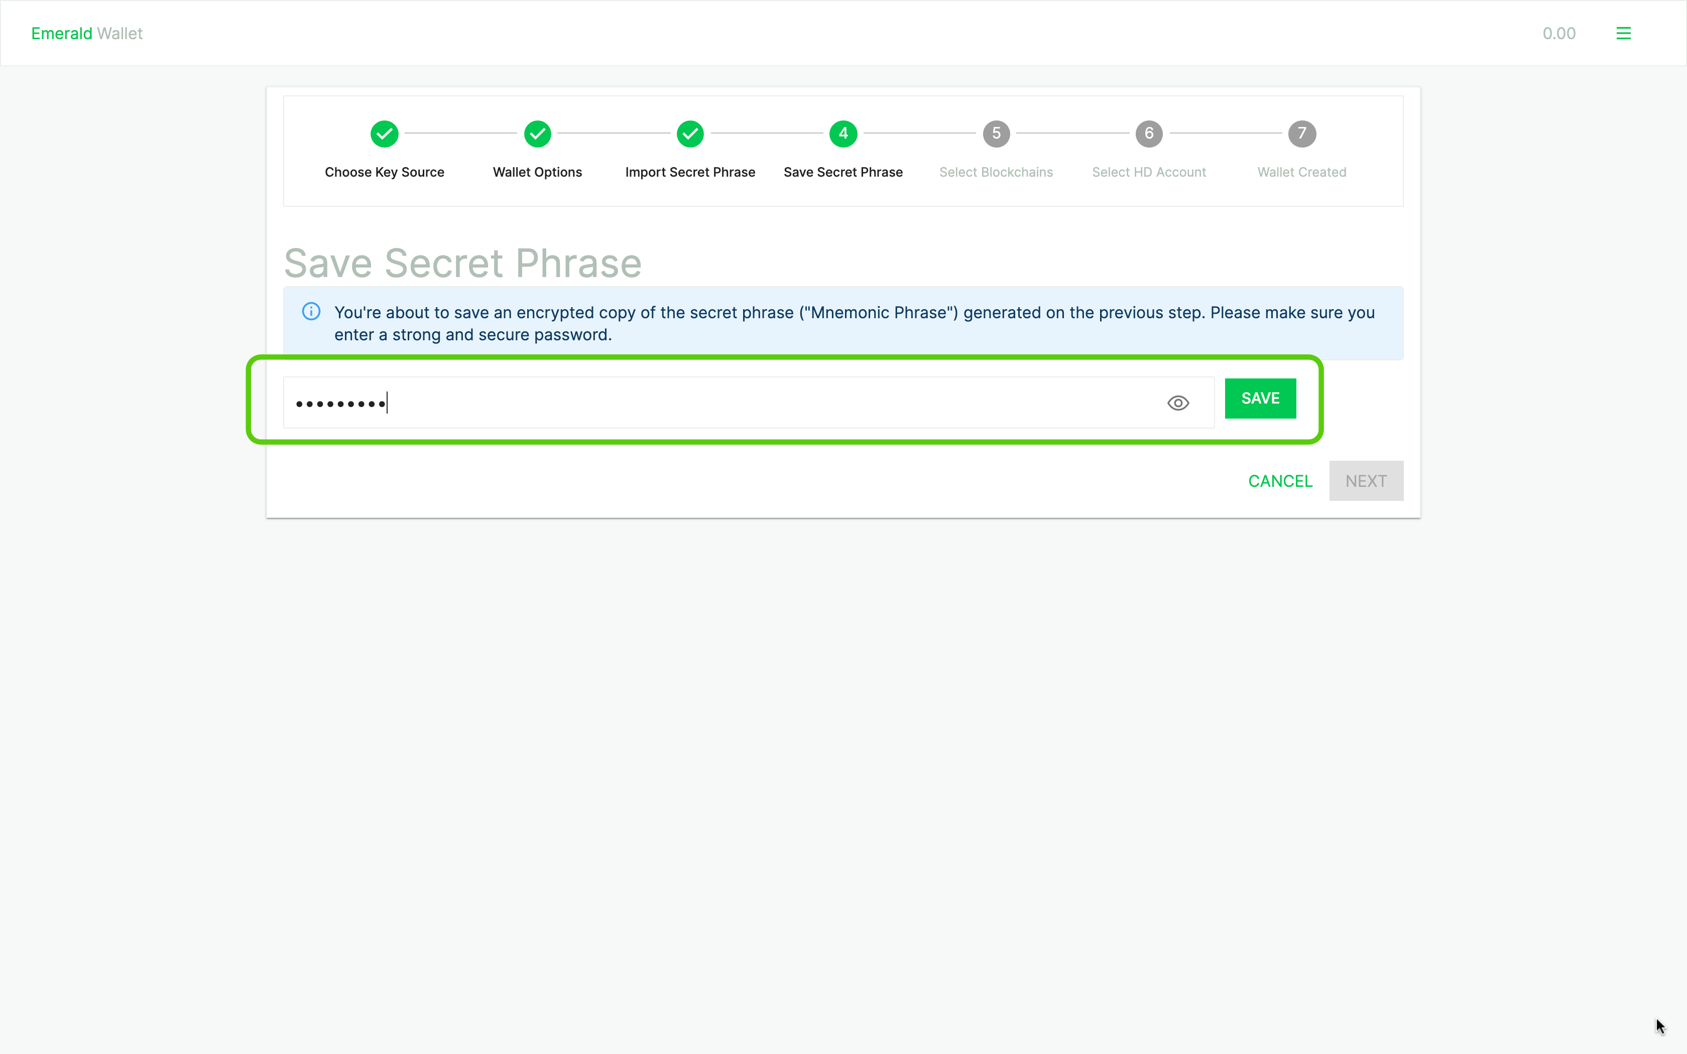Select the Select HD Account step label
The width and height of the screenshot is (1687, 1054).
(x=1148, y=172)
